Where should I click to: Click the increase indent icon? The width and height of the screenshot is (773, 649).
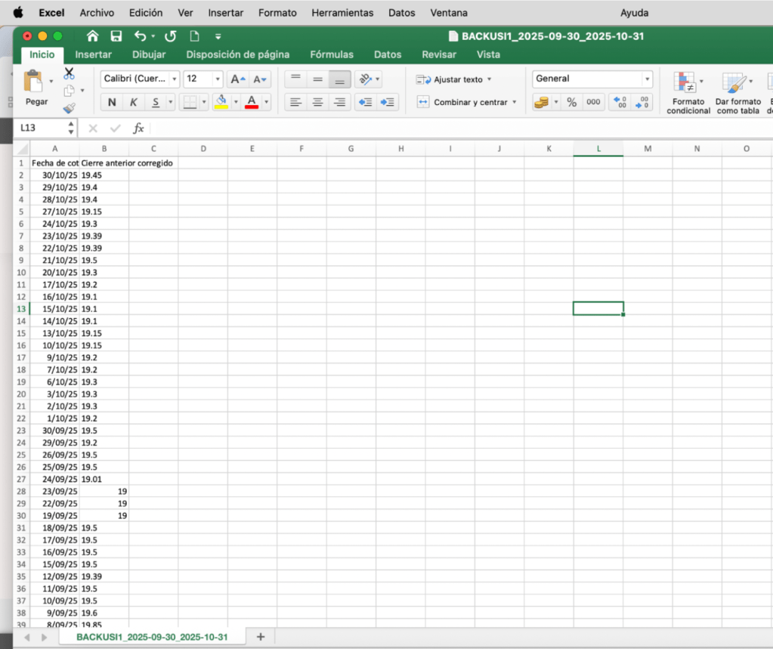coord(388,103)
